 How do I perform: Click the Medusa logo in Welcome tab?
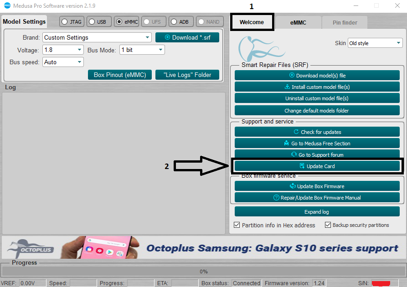click(262, 49)
